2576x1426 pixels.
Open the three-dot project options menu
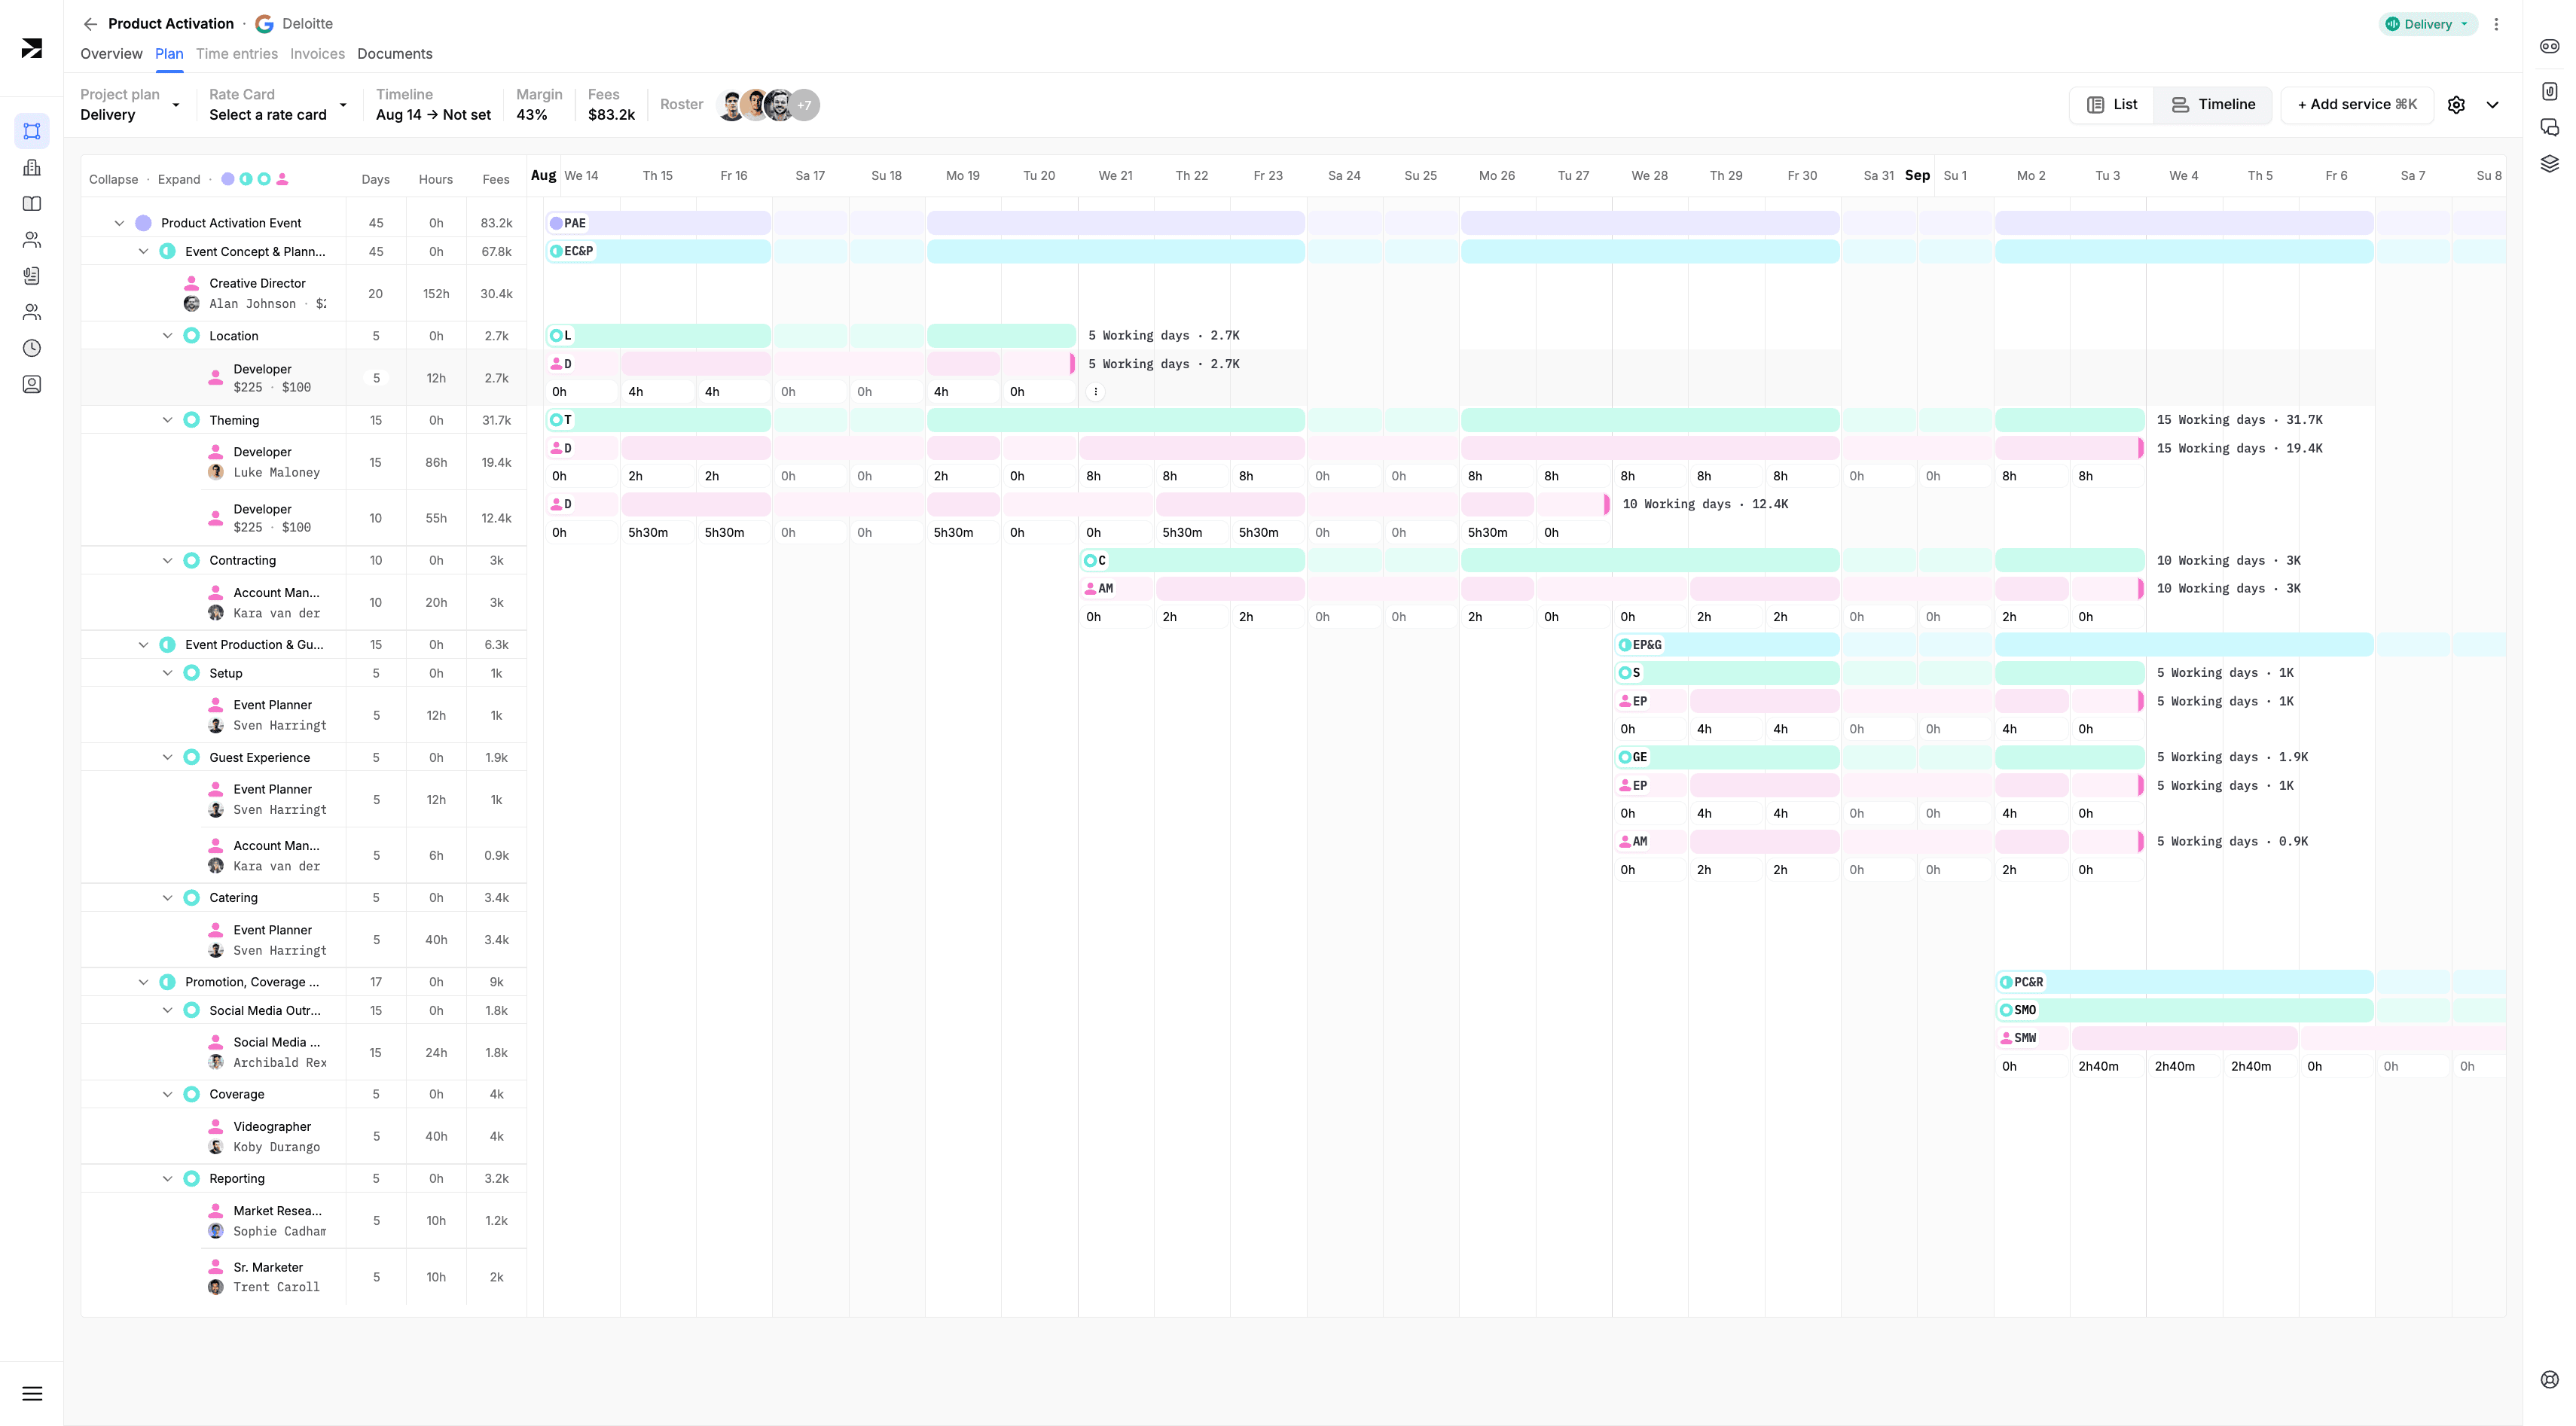[x=2496, y=24]
